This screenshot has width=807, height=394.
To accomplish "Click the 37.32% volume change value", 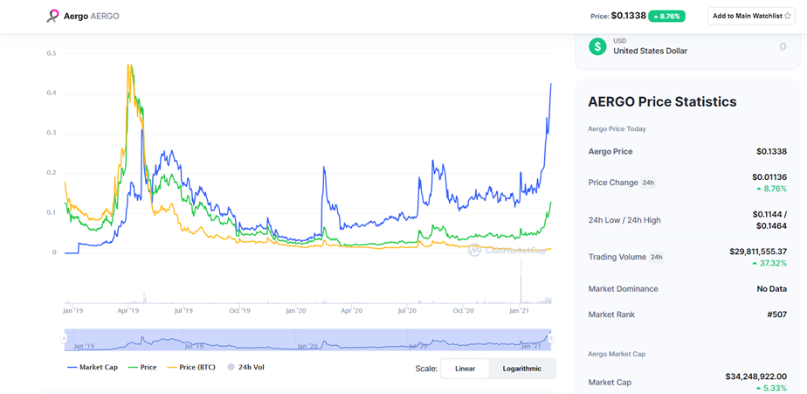I will (770, 263).
